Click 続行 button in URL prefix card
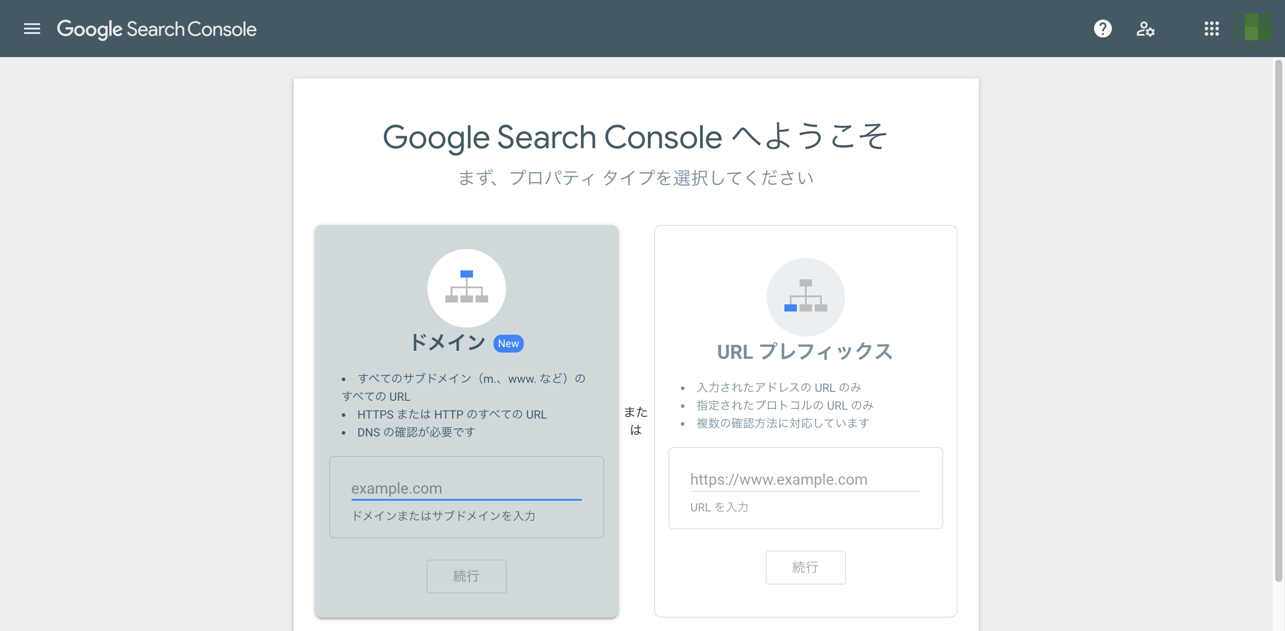The height and width of the screenshot is (631, 1285). click(x=805, y=567)
